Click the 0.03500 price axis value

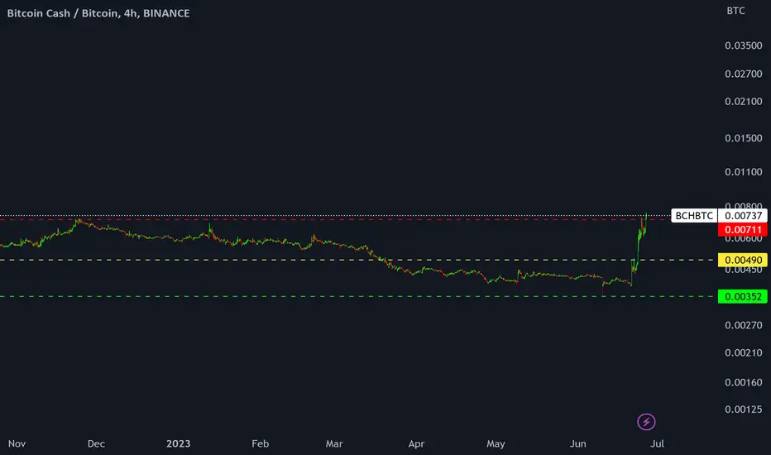click(x=744, y=45)
